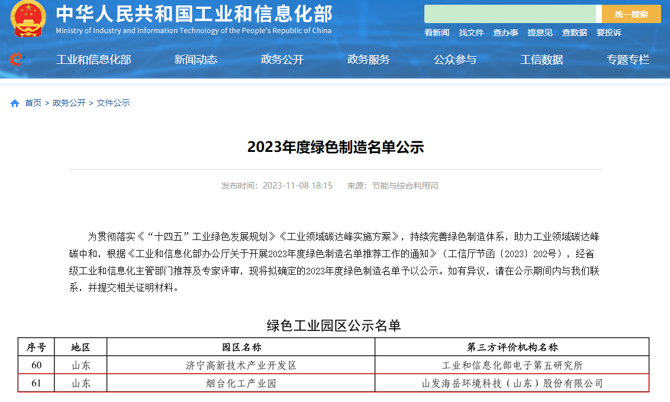Click the red swirl icon in navigation bar

tap(16, 59)
